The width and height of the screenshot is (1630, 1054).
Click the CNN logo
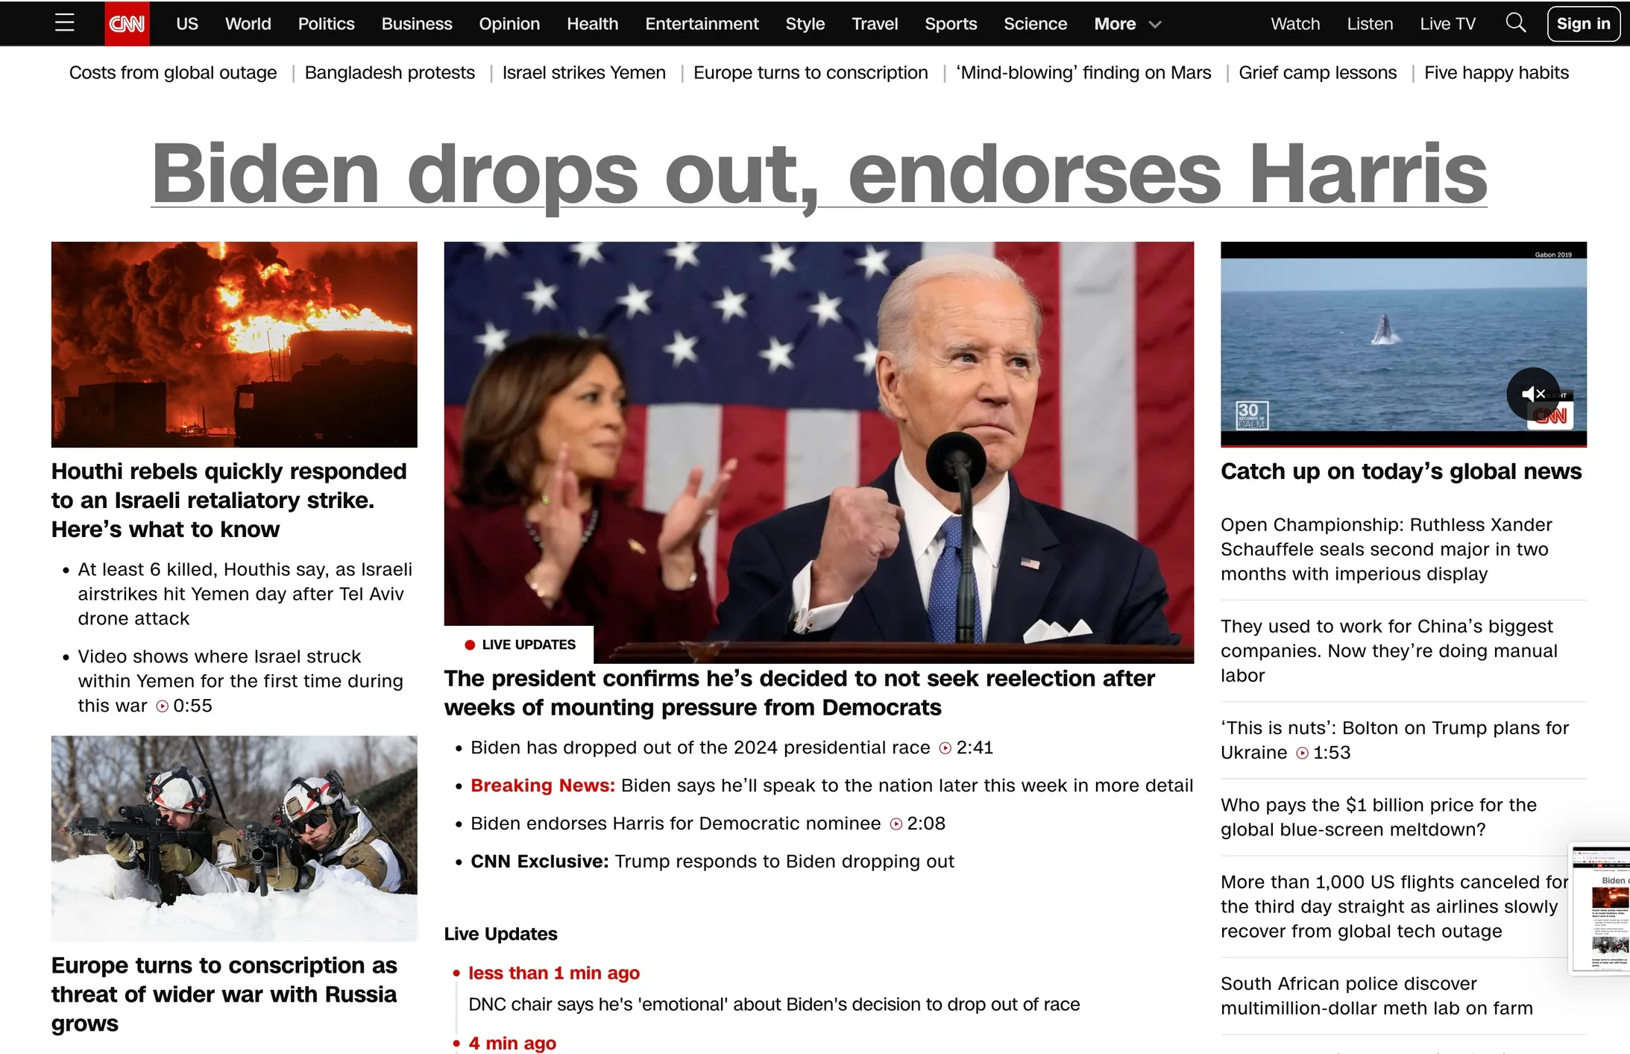pos(127,24)
